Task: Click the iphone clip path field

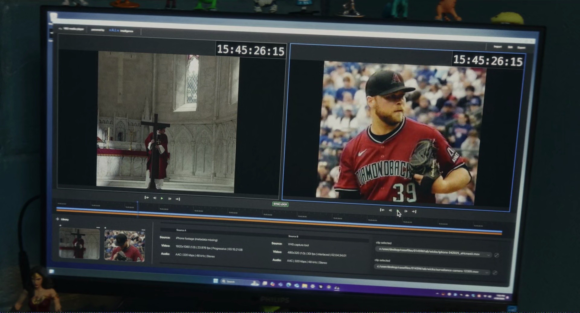Action: point(433,252)
